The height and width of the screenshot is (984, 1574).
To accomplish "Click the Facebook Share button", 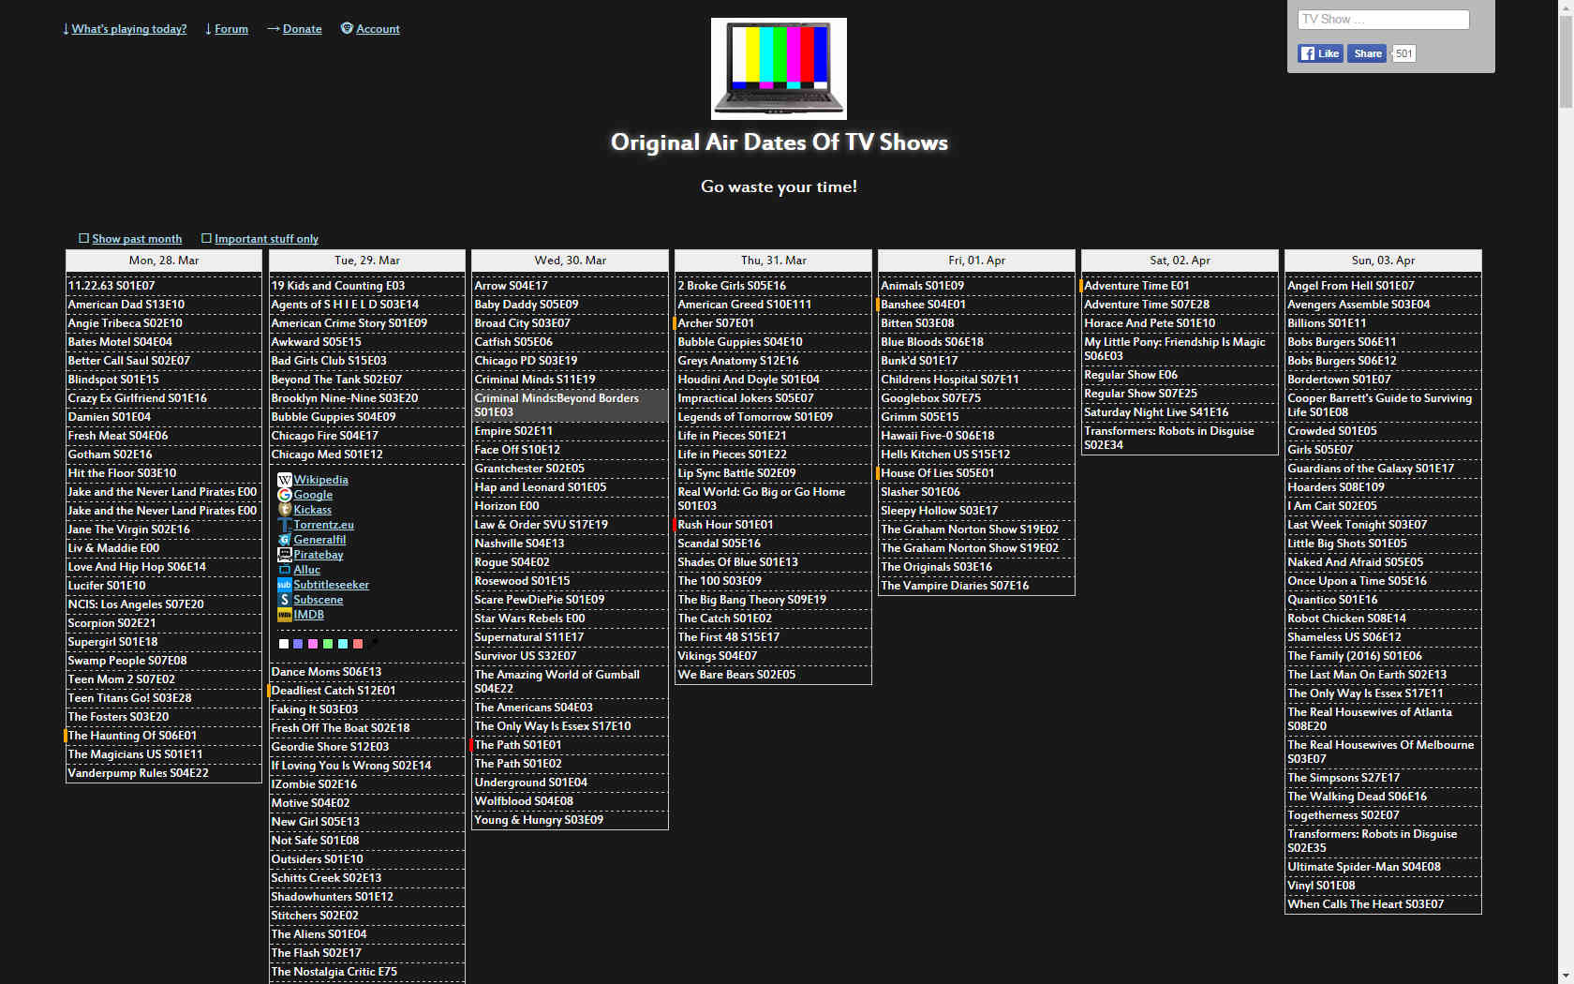I will [1368, 53].
